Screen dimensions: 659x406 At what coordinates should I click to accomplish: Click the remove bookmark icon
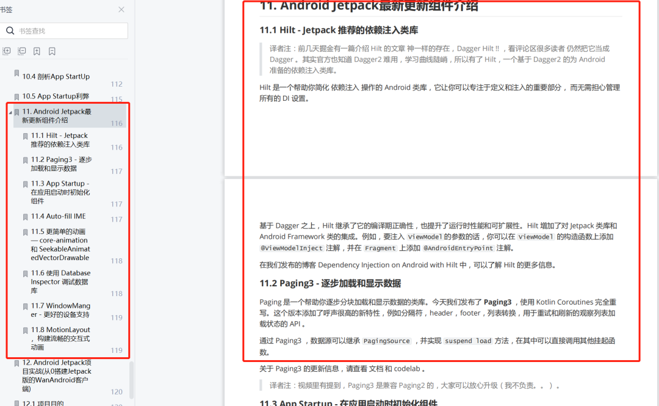tap(52, 51)
